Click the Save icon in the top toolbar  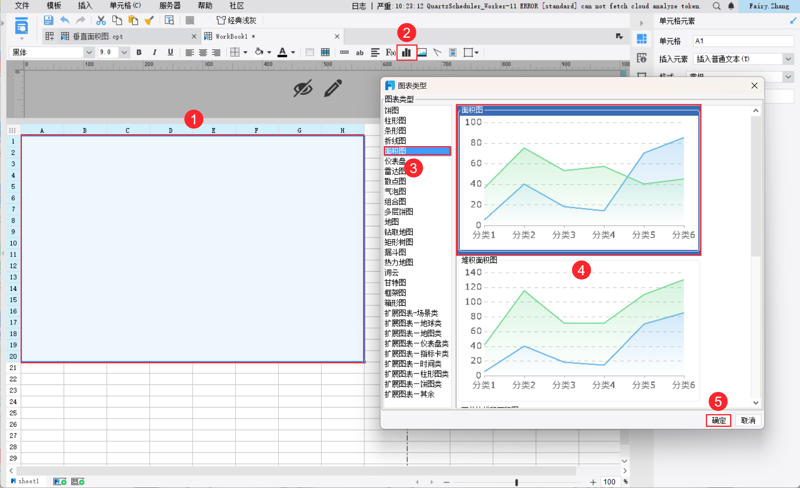click(48, 20)
